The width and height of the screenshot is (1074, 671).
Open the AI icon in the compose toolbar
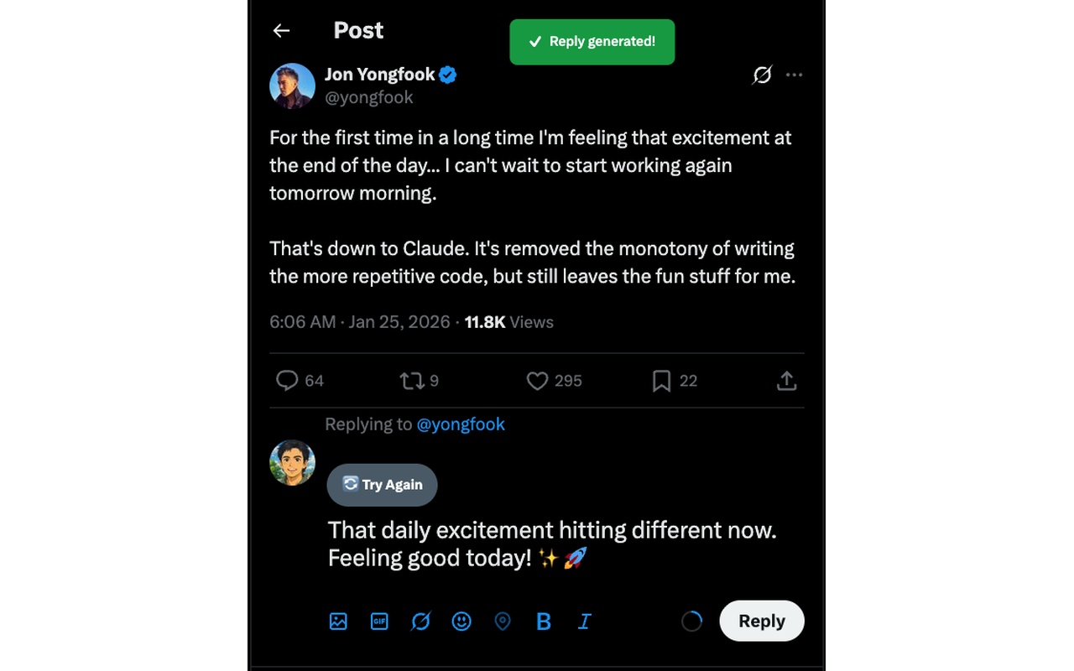pyautogui.click(x=420, y=622)
